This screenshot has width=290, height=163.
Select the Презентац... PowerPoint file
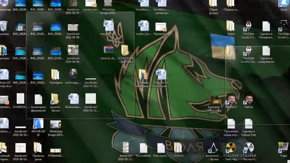click(x=161, y=28)
